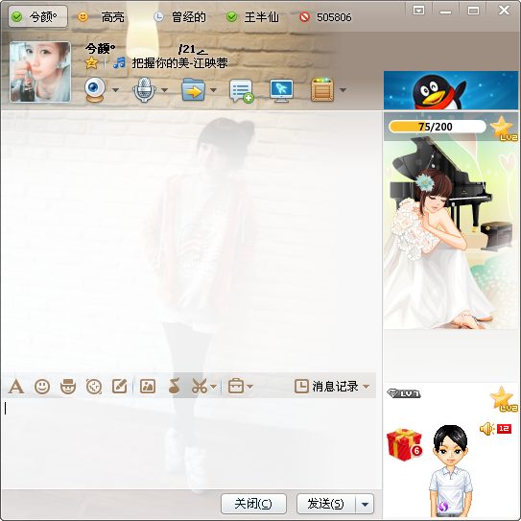Screen dimensions: 521x521
Task: Switch to the 今颜° chat tab
Action: point(37,16)
